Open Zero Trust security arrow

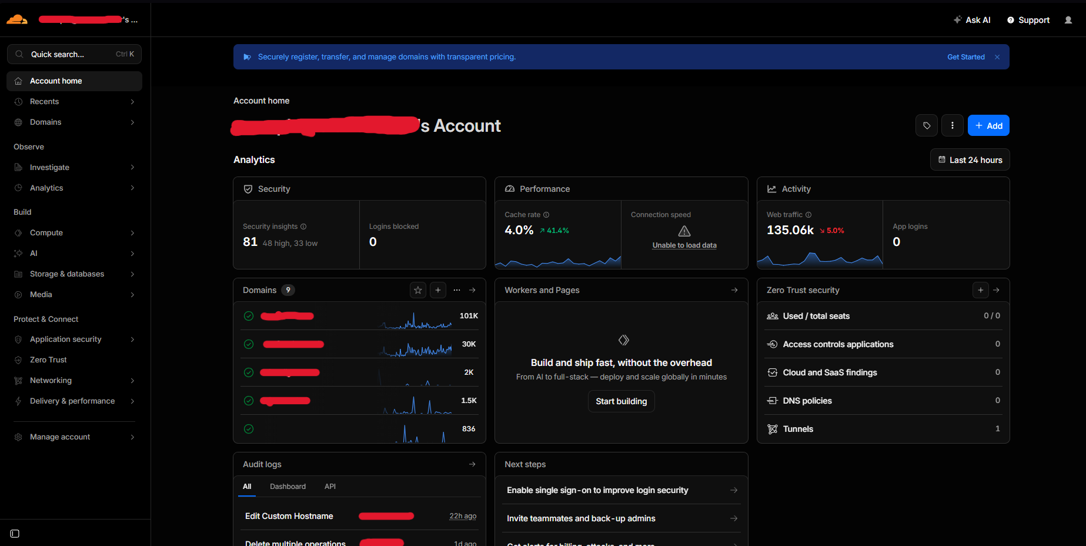point(997,290)
